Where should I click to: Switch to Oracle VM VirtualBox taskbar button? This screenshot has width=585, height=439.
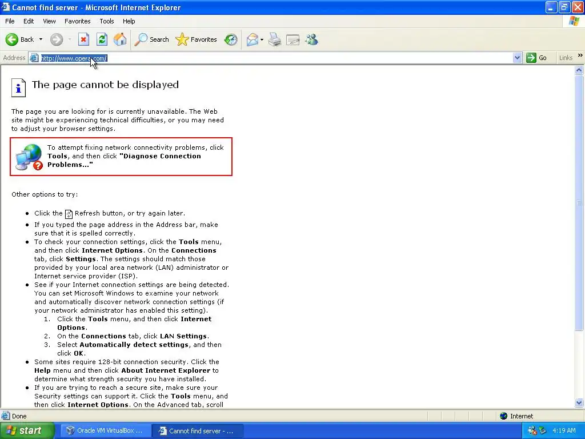[x=106, y=431]
